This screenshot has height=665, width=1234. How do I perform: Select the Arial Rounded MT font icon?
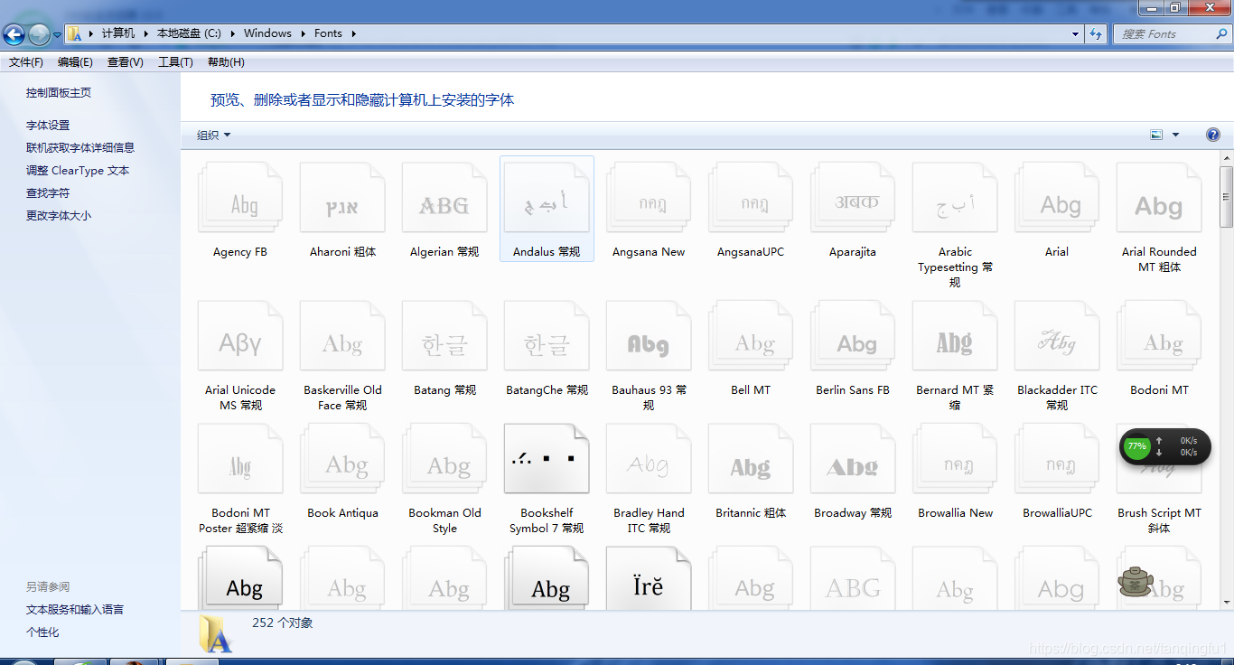point(1159,199)
